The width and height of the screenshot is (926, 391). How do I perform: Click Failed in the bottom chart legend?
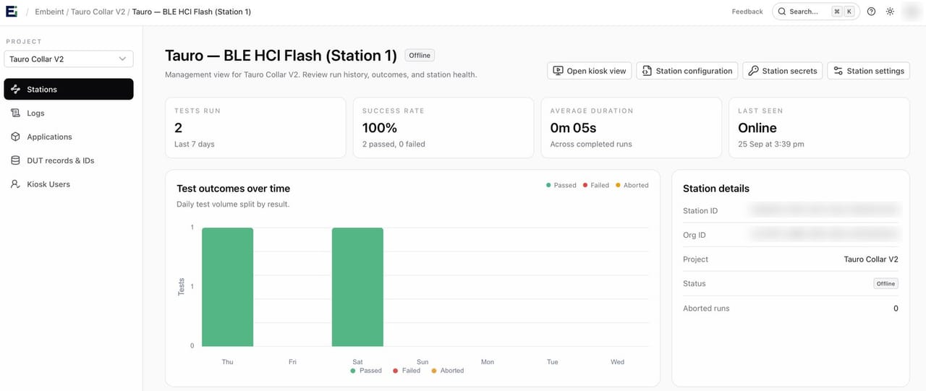(x=407, y=371)
